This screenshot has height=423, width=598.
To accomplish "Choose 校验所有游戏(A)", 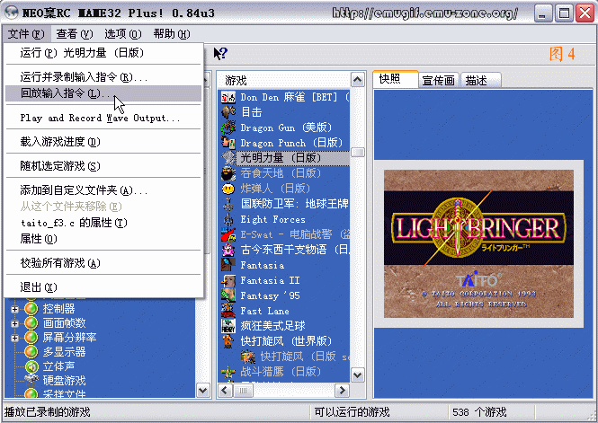I will point(103,263).
